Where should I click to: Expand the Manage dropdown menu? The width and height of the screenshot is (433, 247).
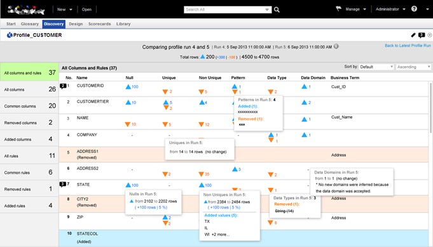(355, 9)
